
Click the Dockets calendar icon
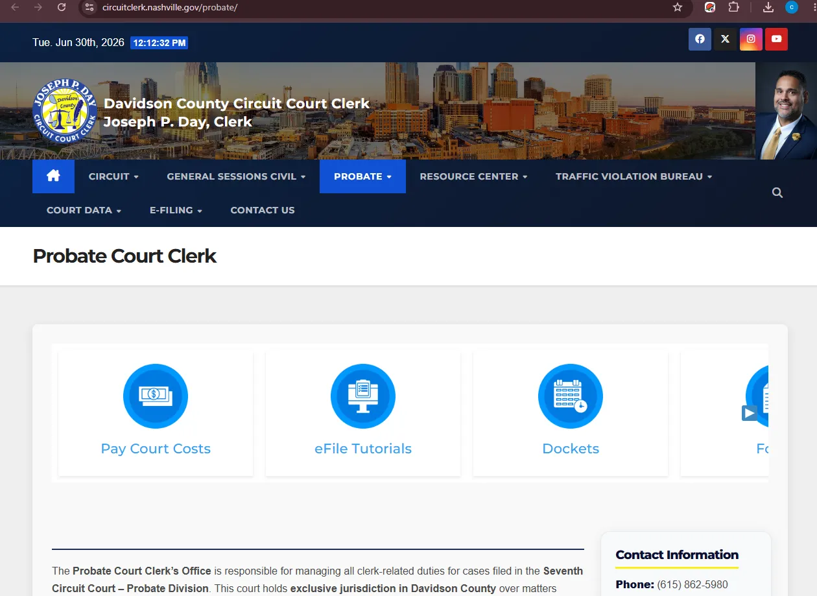[x=571, y=396]
